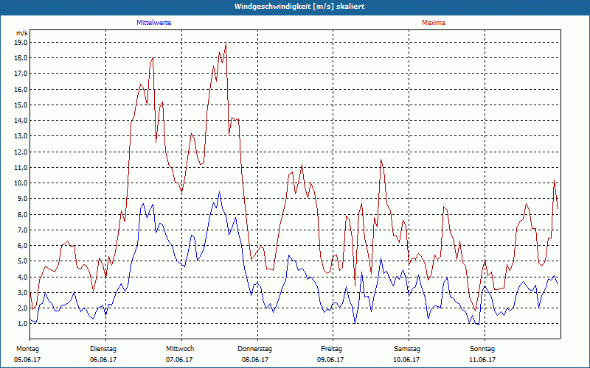Click the 'Montag' day label
590x368 pixels.
[x=27, y=349]
